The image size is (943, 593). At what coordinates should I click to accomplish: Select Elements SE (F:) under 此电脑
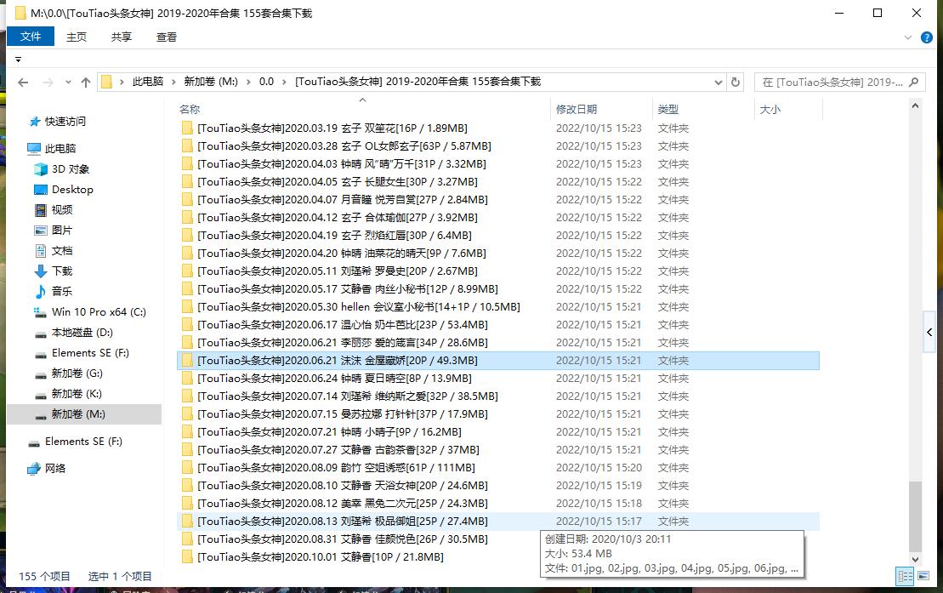[90, 353]
